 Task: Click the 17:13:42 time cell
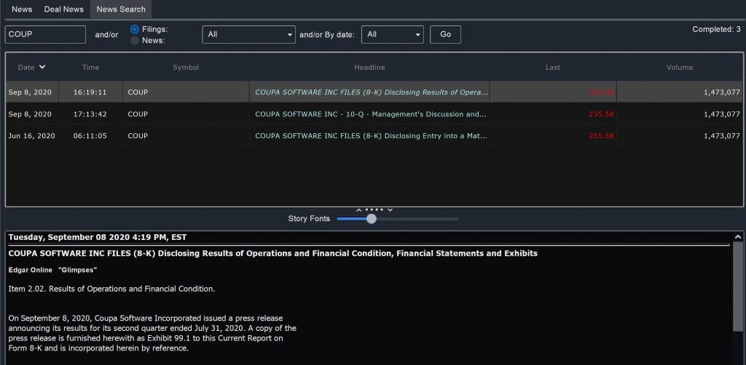pos(90,114)
